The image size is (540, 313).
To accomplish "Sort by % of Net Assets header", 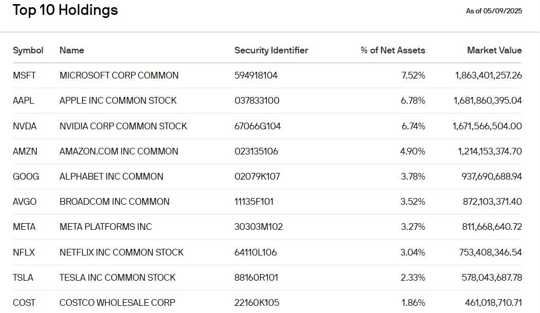I will coord(393,50).
